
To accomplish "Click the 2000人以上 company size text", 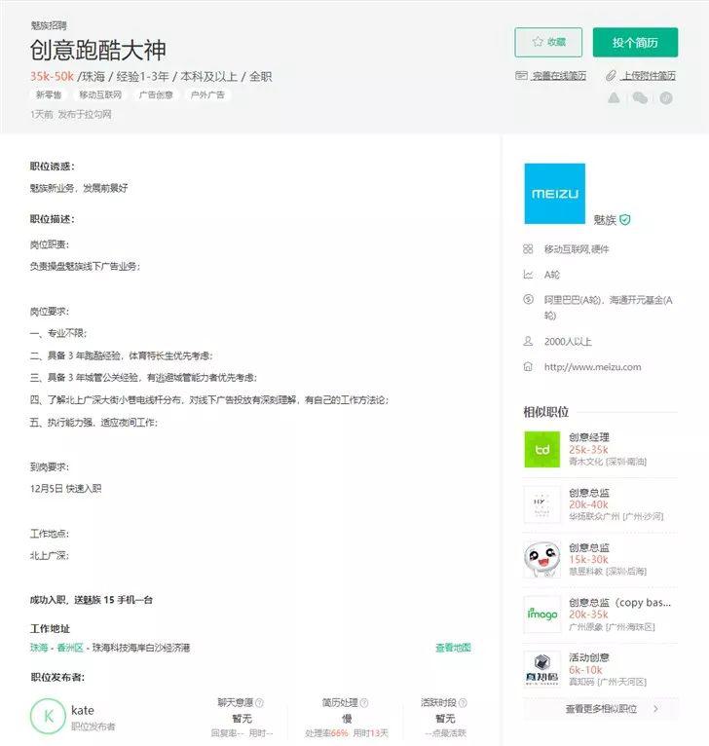I will click(568, 341).
